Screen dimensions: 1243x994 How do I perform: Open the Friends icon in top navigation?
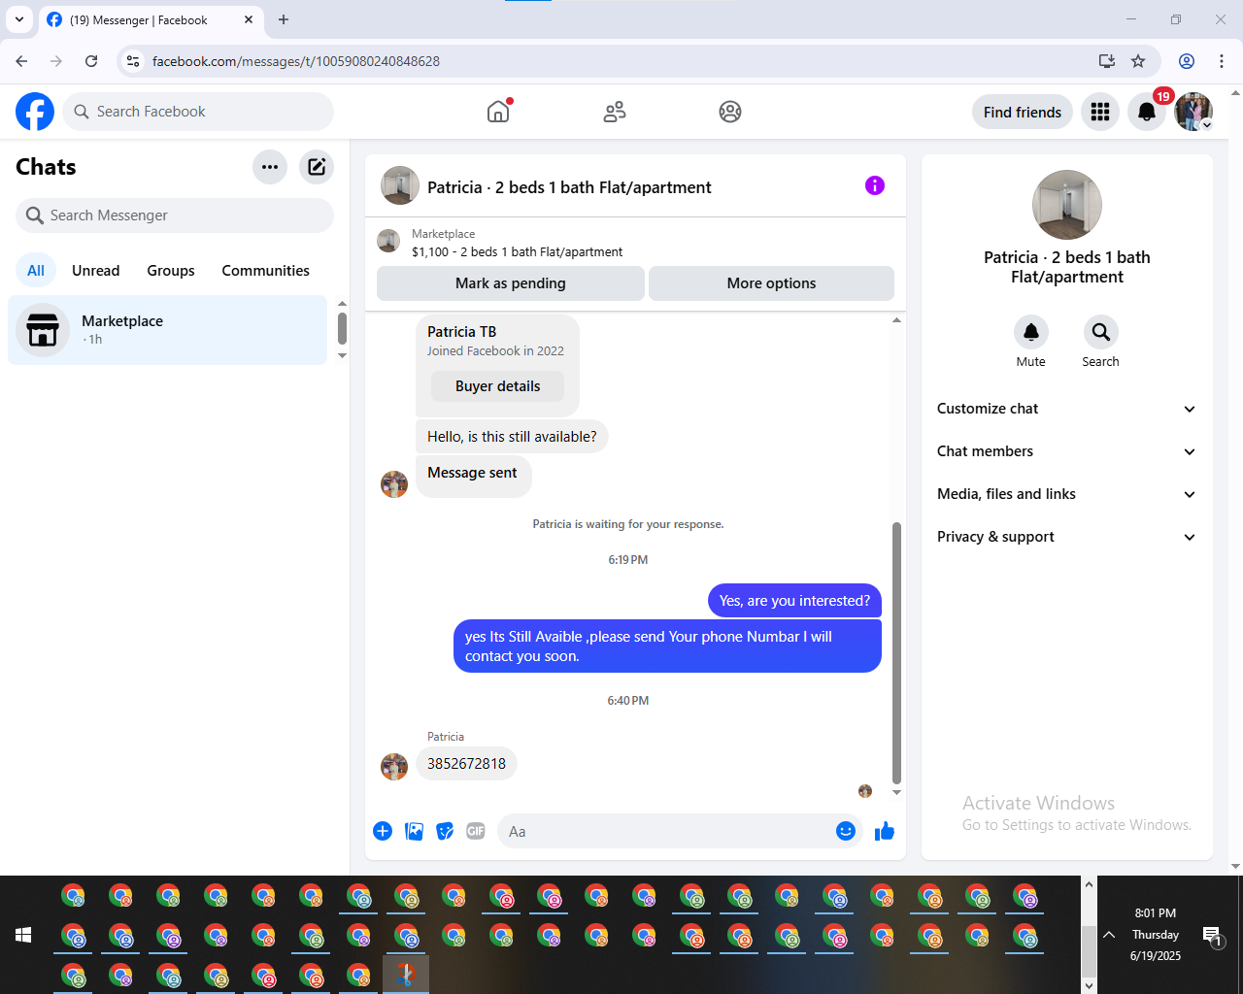click(615, 112)
